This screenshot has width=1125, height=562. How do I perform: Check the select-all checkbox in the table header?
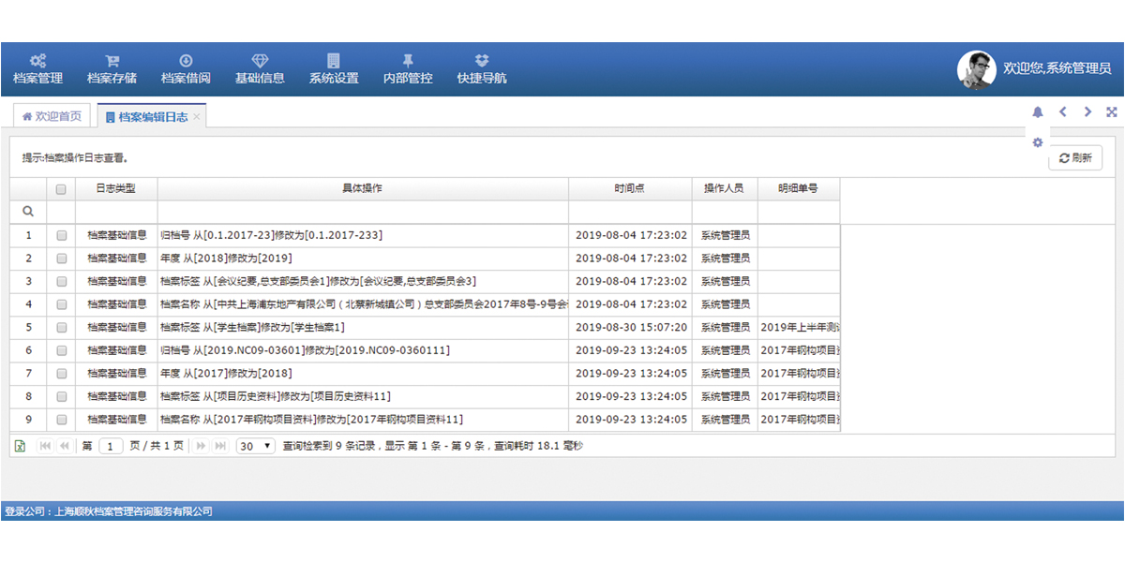(x=61, y=188)
